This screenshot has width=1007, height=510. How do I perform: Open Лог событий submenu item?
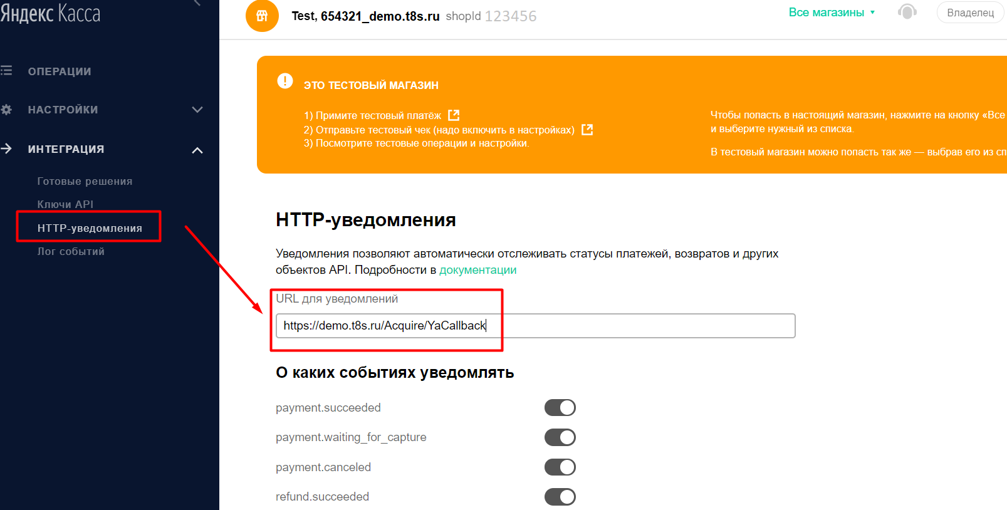coord(71,251)
